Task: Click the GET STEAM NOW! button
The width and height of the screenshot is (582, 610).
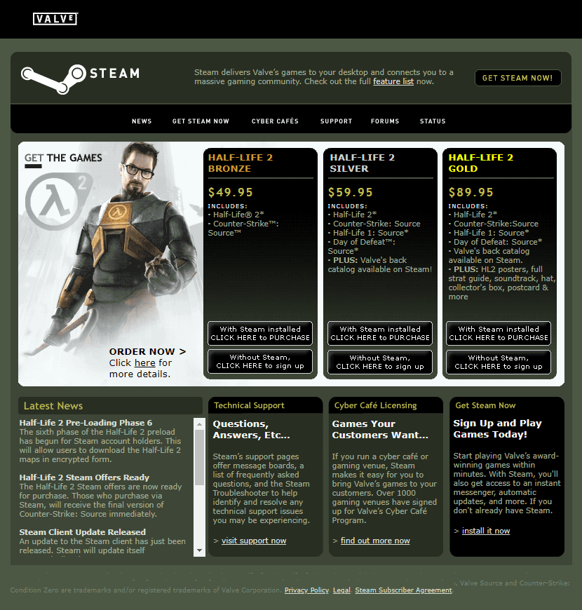Action: [517, 78]
